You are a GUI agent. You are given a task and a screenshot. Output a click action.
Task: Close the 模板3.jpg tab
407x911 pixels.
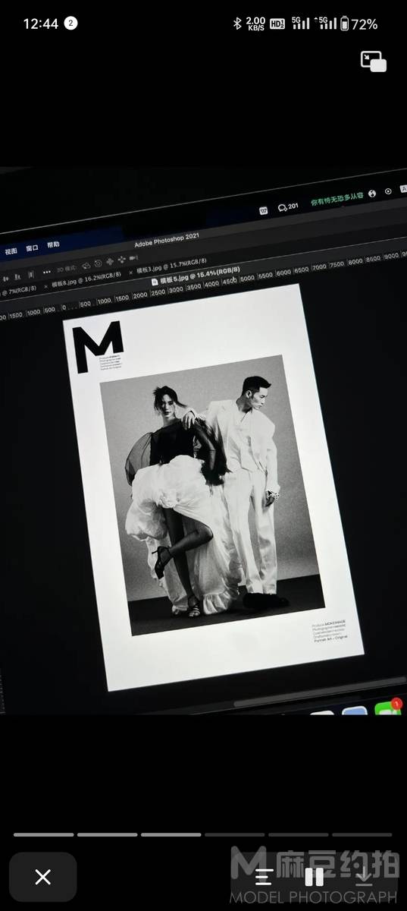130,273
